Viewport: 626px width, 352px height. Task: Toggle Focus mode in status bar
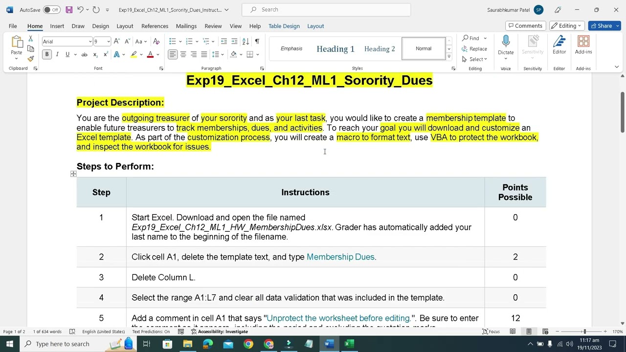(x=491, y=331)
